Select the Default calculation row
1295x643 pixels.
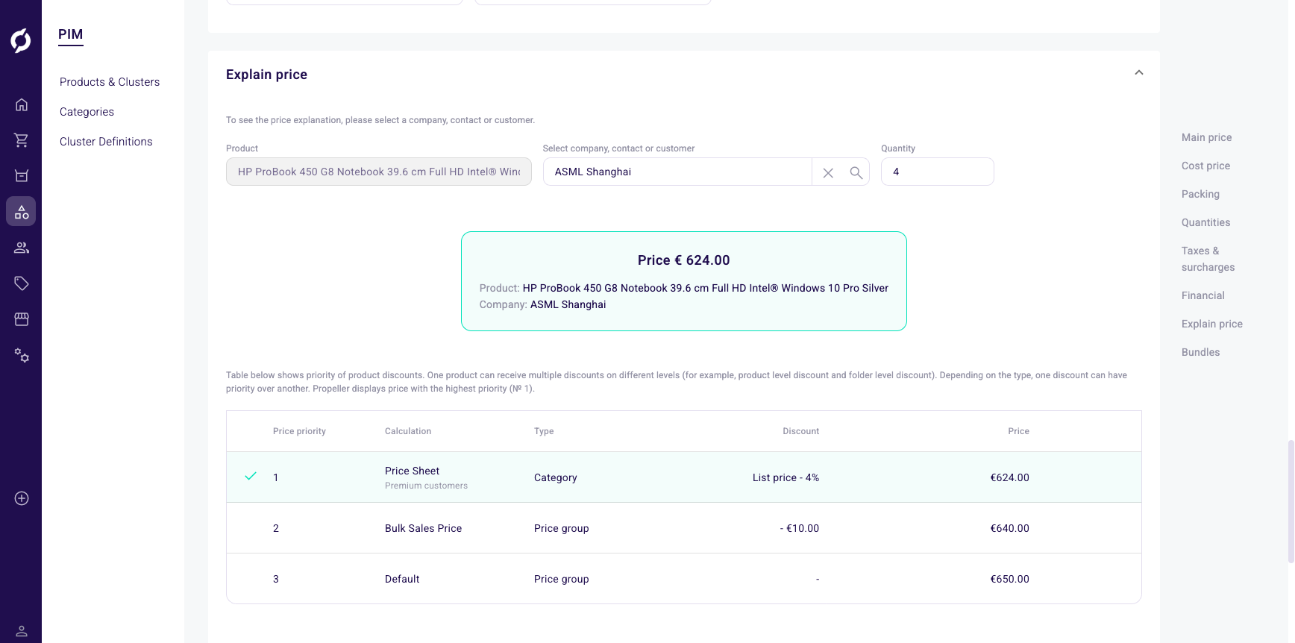(x=683, y=579)
